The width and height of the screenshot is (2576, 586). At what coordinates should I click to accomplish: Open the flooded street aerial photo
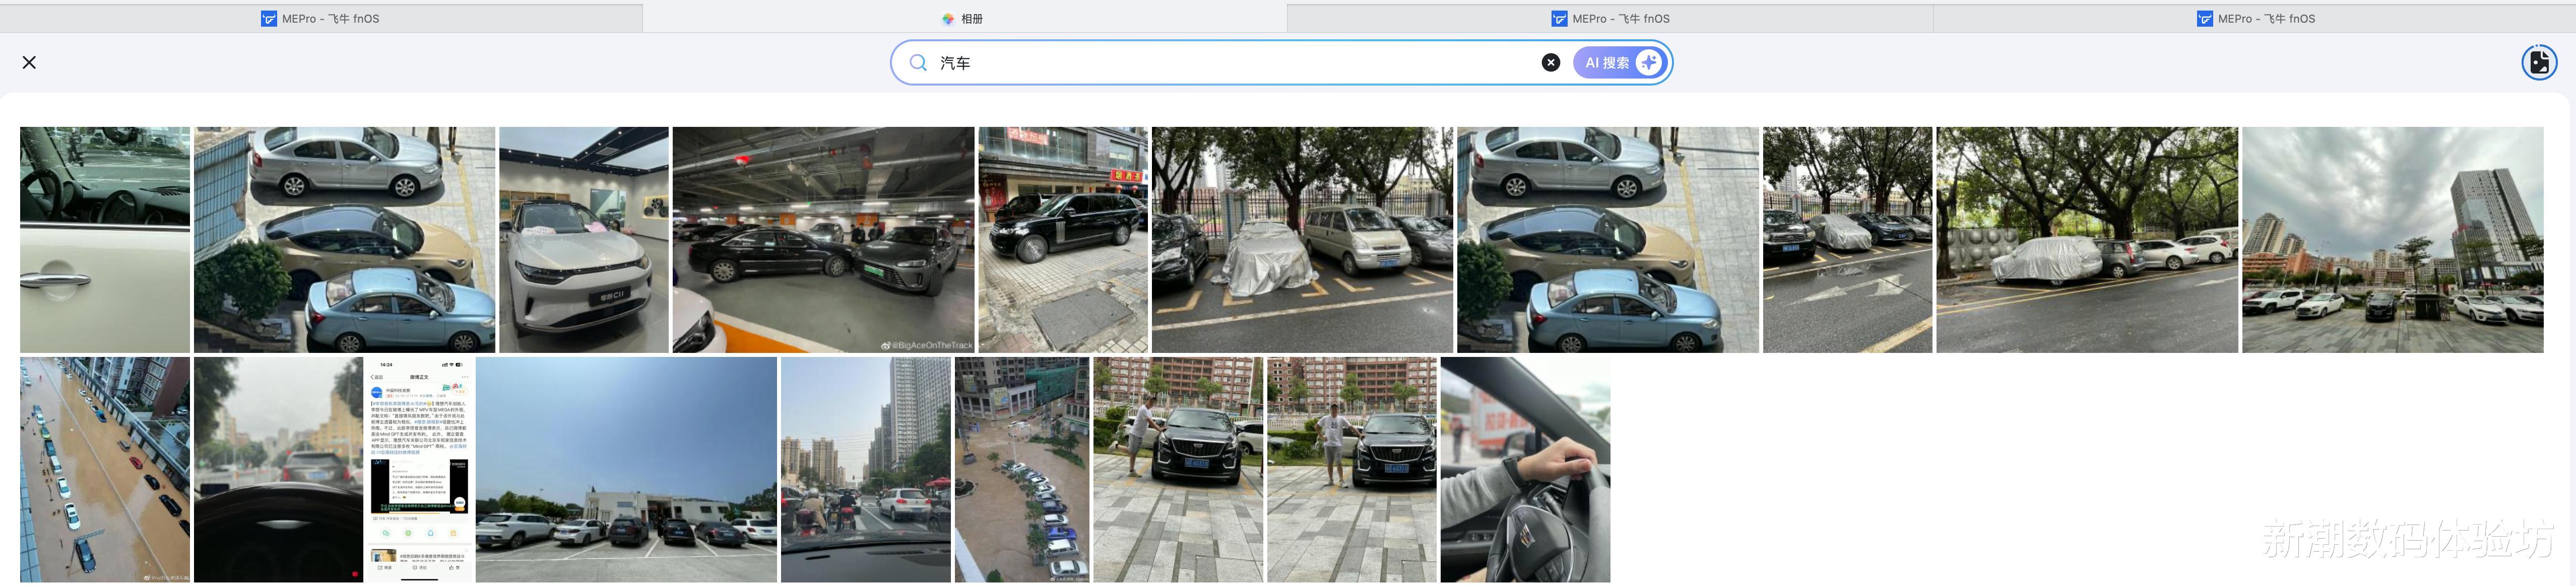104,469
